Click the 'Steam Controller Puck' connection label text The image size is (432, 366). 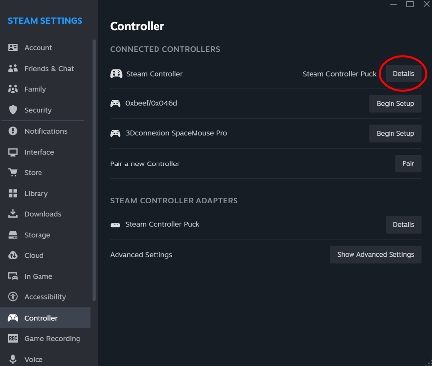click(339, 74)
